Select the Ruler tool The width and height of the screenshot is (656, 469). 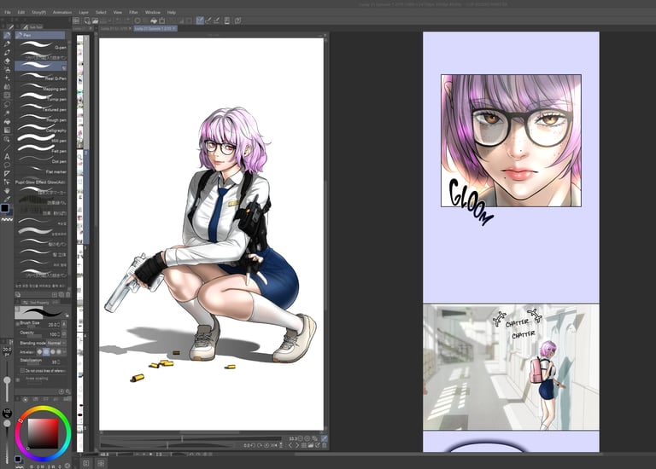(7, 173)
